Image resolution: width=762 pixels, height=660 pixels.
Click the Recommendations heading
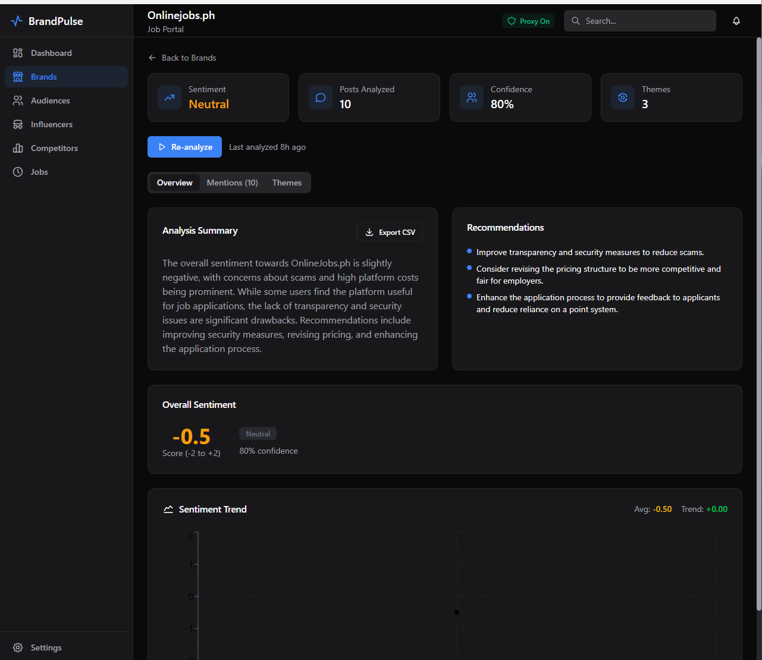[506, 228]
